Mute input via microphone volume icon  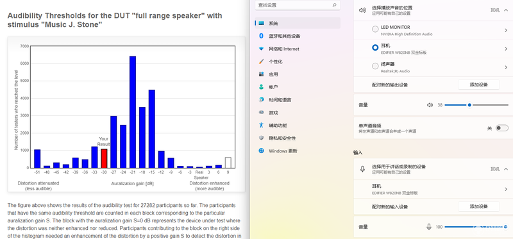[429, 227]
